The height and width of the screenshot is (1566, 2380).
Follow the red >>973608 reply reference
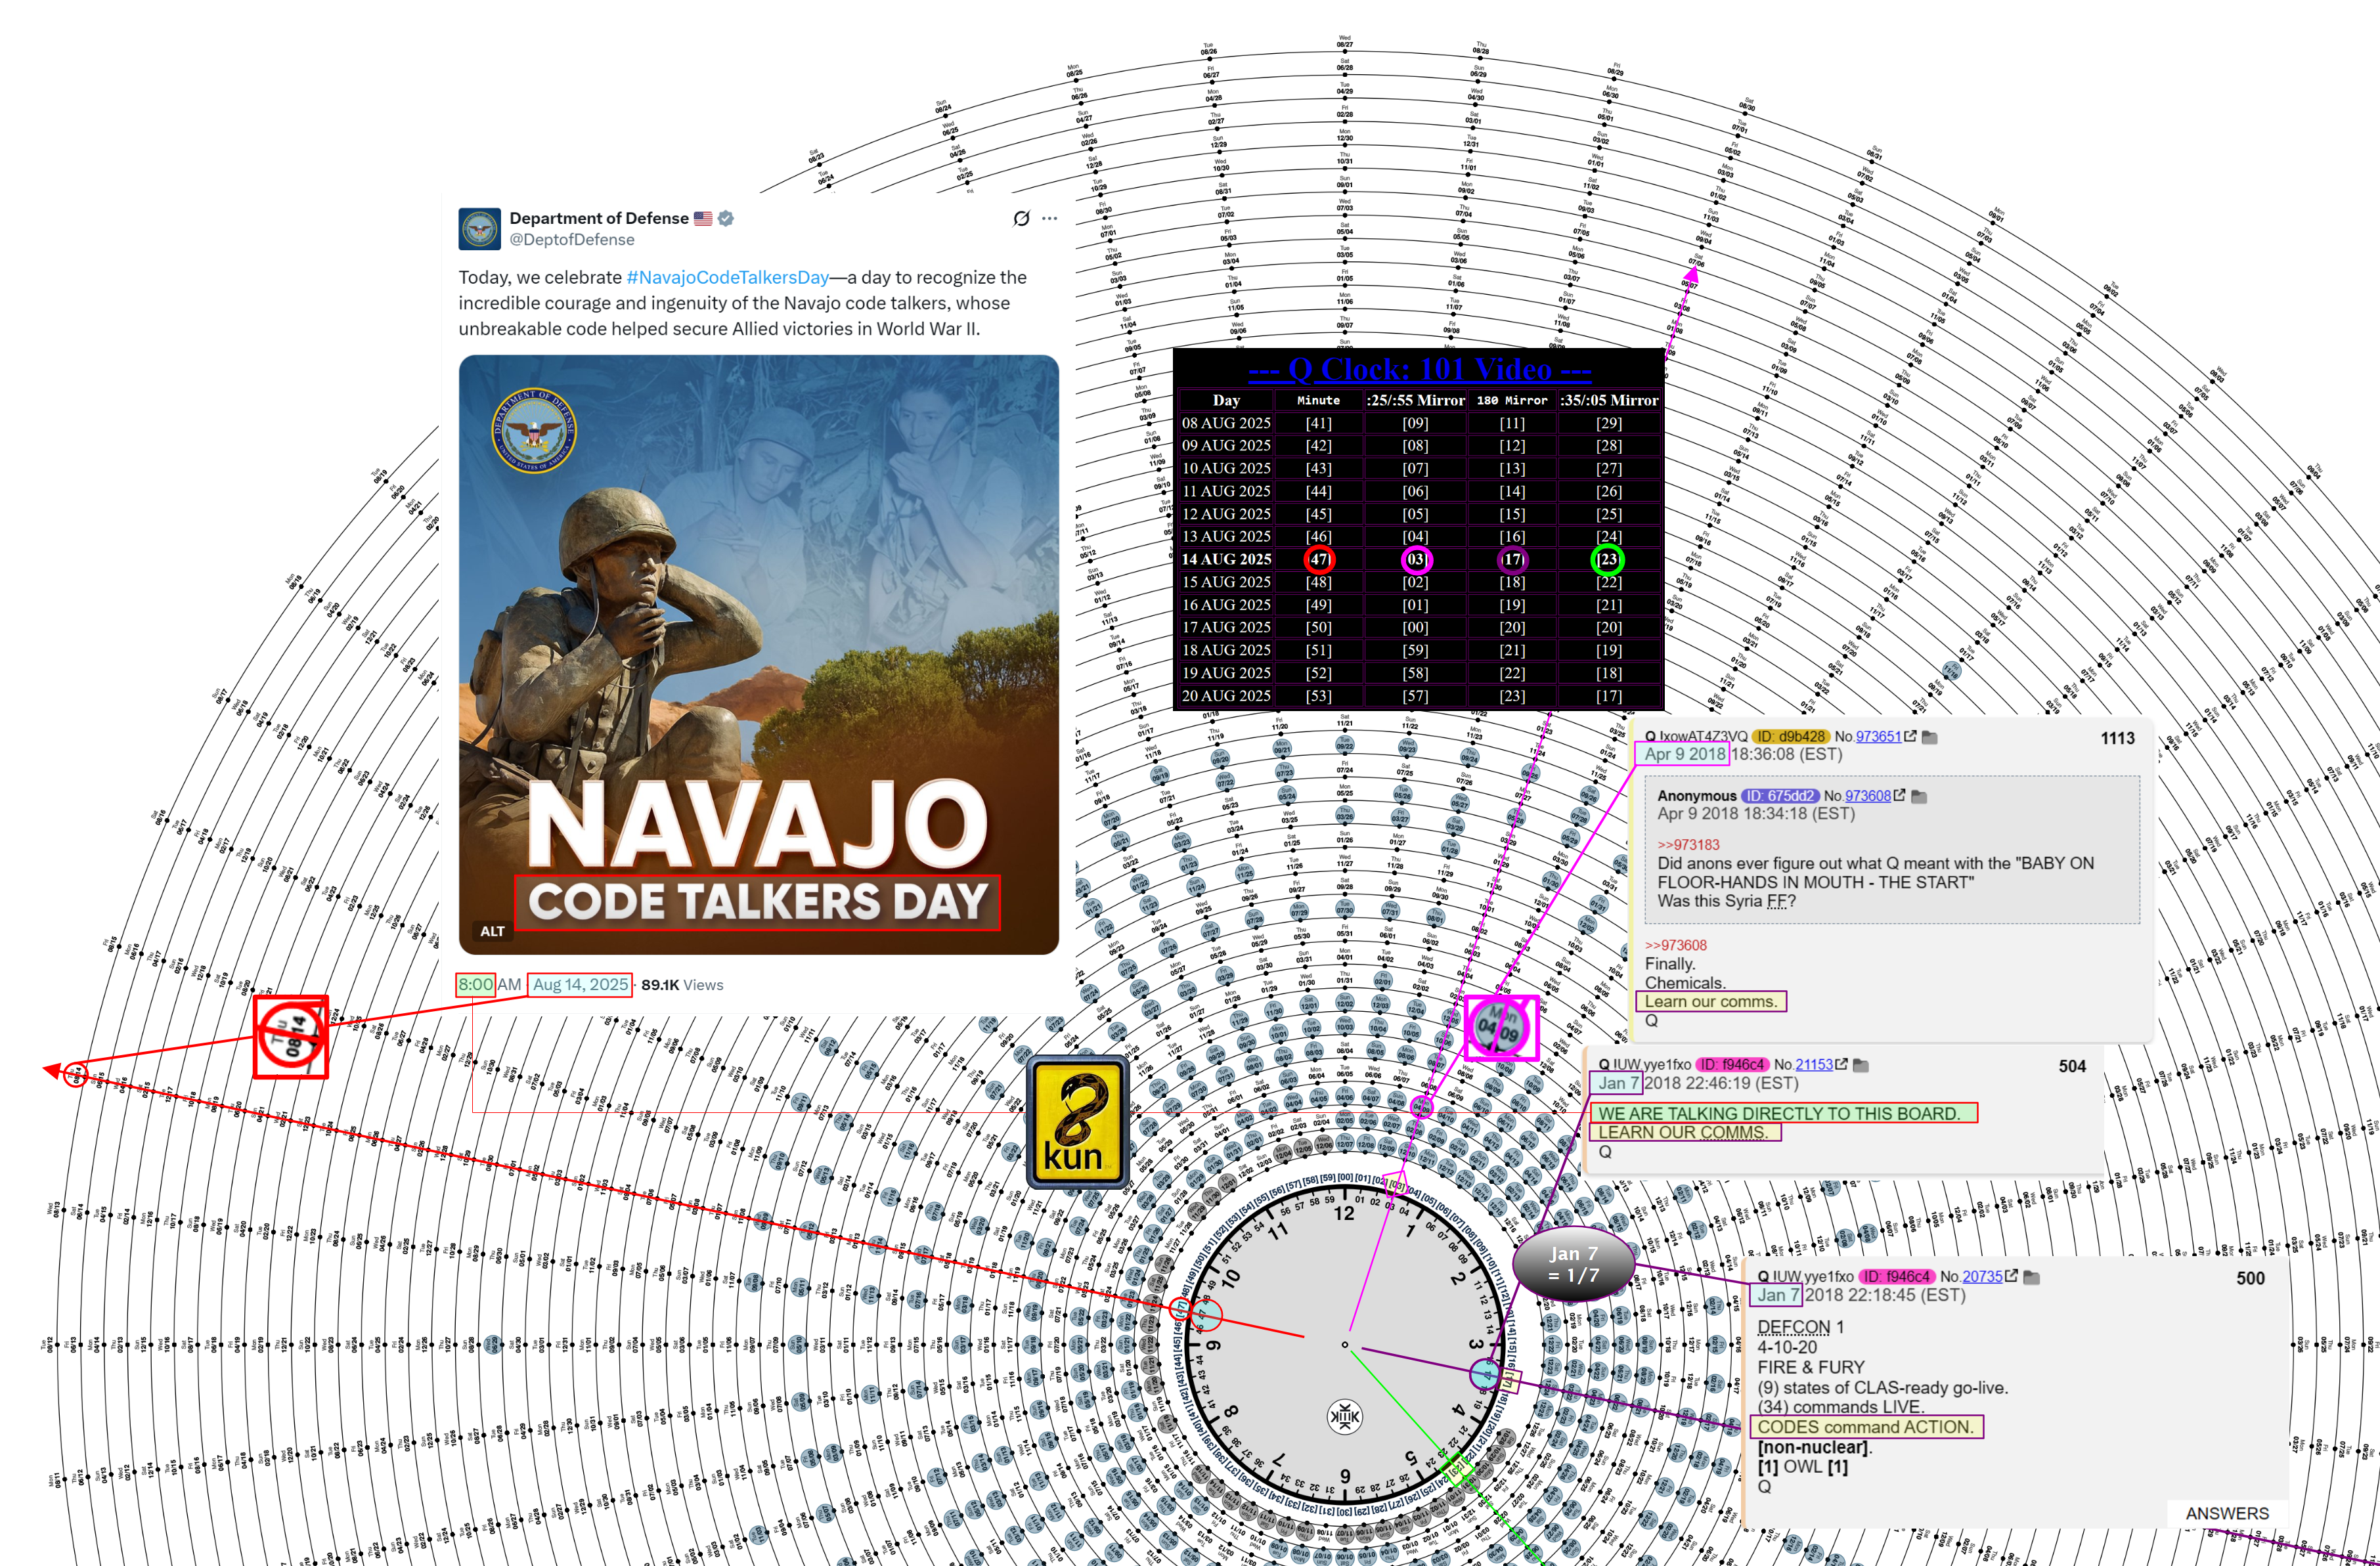pos(1676,945)
